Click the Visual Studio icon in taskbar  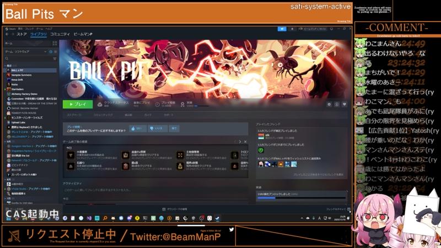89,218
